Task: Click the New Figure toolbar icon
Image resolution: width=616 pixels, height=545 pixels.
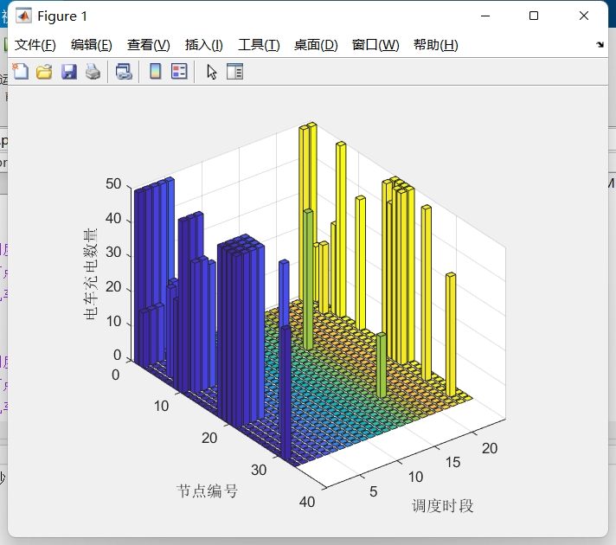Action: (21, 72)
